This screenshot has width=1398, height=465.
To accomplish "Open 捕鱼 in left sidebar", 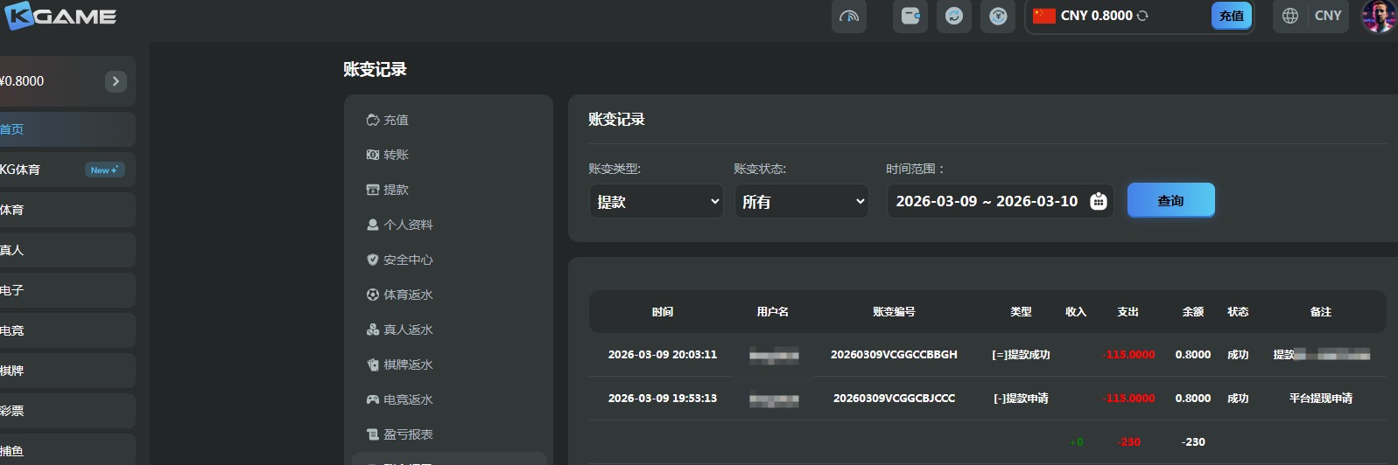I will [x=67, y=449].
